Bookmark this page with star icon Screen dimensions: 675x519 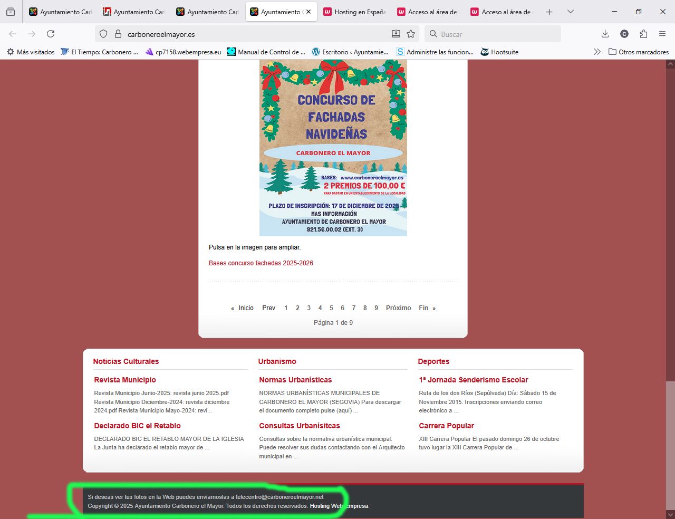pyautogui.click(x=411, y=34)
